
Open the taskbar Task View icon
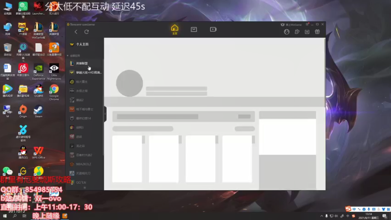(24, 216)
